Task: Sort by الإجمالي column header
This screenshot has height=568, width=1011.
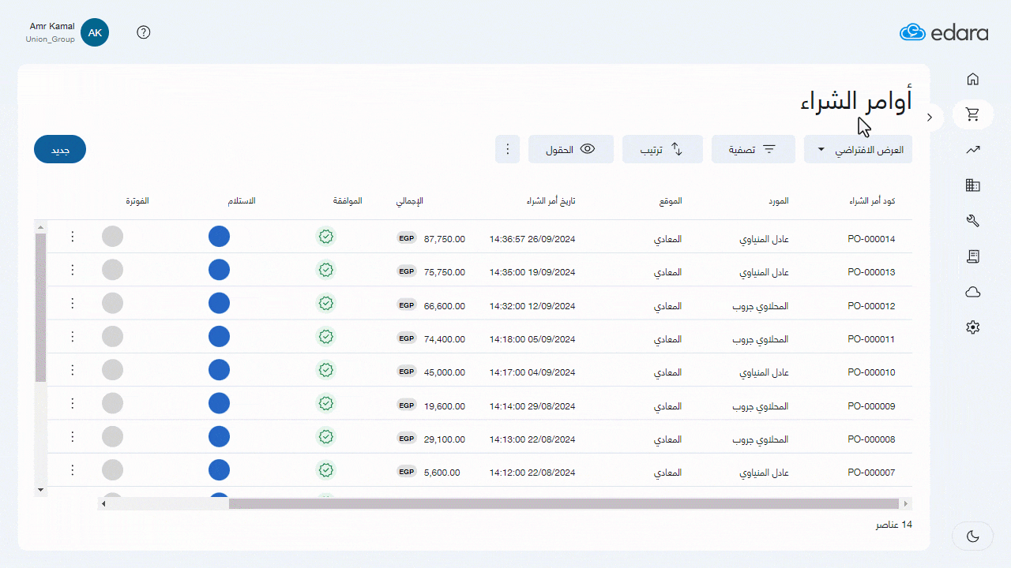Action: [410, 201]
